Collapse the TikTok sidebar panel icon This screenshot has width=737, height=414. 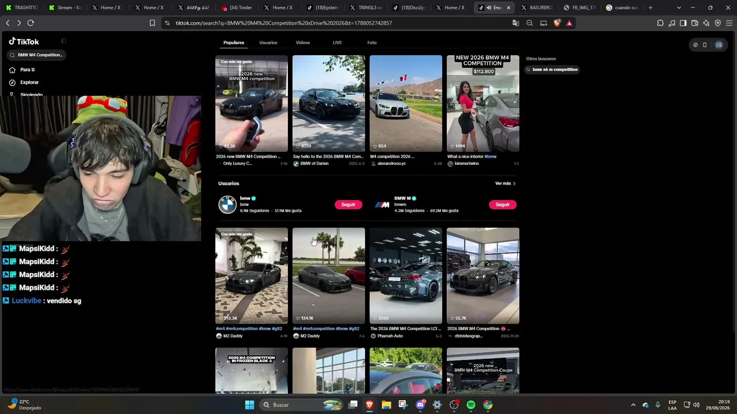click(63, 41)
